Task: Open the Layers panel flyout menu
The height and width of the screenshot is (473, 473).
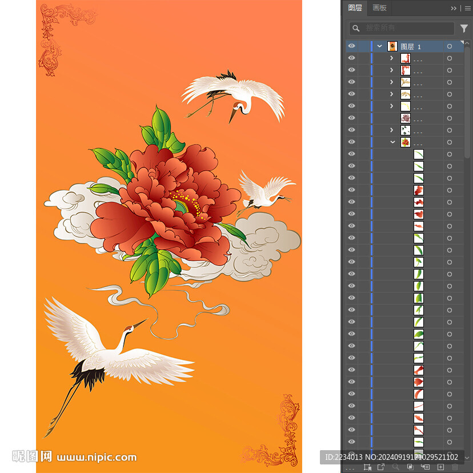Action: click(x=468, y=8)
